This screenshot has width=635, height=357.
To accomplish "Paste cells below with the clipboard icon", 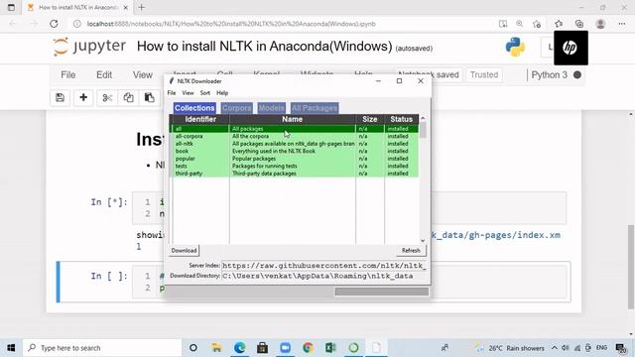I will 150,97.
